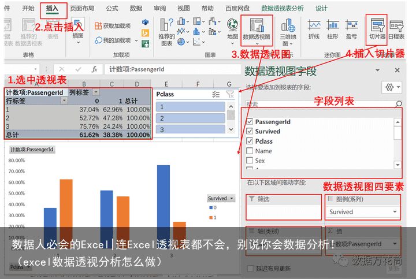Open the Maps (地图) chart option
Image resolution: width=416 pixels, height=279 pixels.
(232, 31)
